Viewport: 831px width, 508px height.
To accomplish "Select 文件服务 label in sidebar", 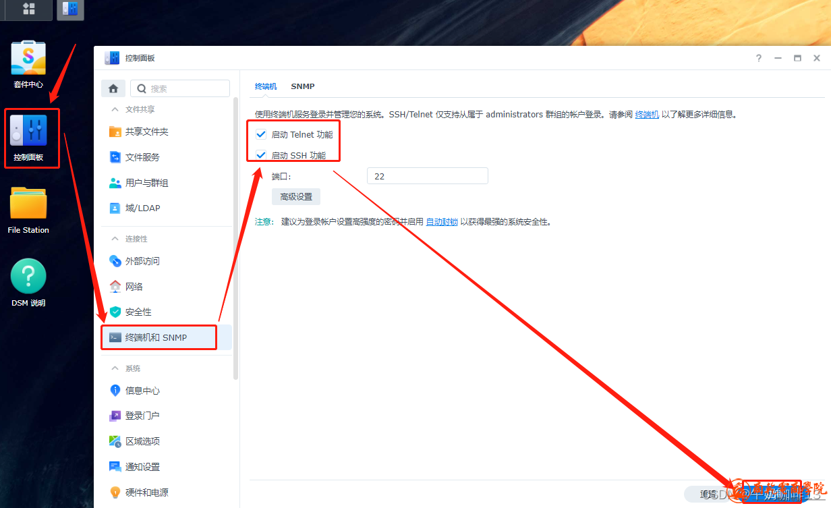I will pyautogui.click(x=142, y=157).
